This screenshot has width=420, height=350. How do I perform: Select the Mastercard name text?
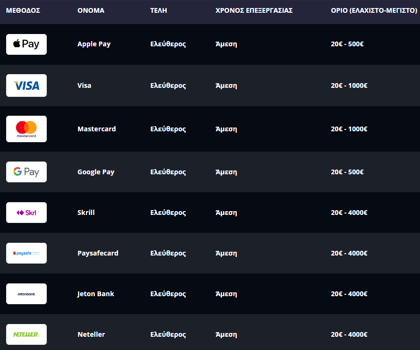point(97,129)
